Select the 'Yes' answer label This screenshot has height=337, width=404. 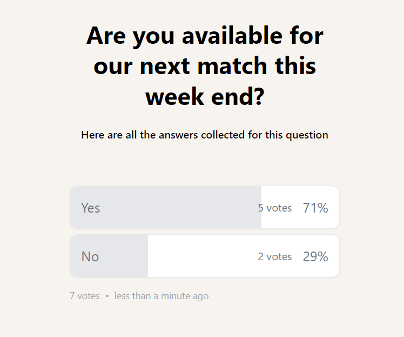point(90,208)
